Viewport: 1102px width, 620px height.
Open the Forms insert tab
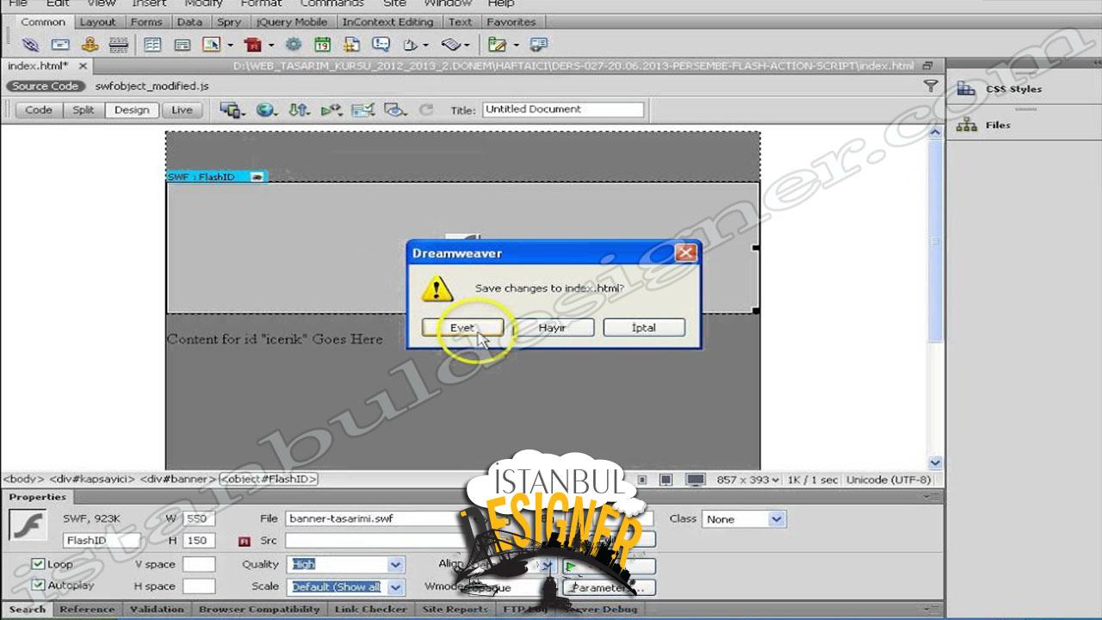[146, 22]
